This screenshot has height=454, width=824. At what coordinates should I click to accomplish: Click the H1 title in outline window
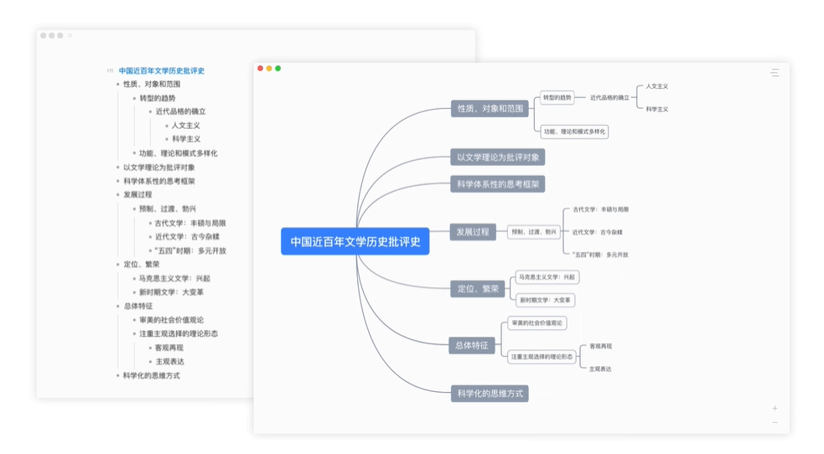tap(161, 70)
